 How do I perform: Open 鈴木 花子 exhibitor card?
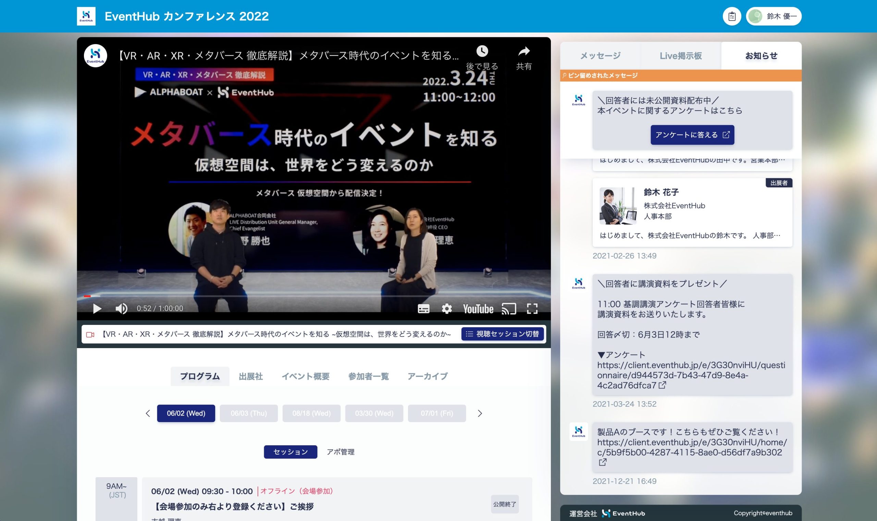(x=692, y=212)
